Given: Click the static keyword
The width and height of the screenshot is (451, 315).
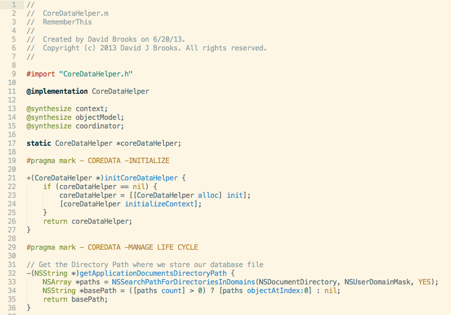Looking at the screenshot, I should [39, 143].
